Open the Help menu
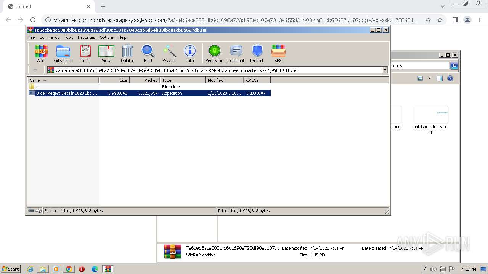 (122, 37)
